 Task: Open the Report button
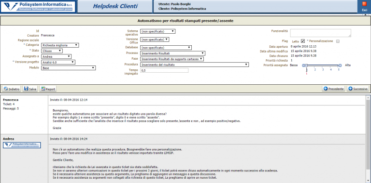coord(48,89)
